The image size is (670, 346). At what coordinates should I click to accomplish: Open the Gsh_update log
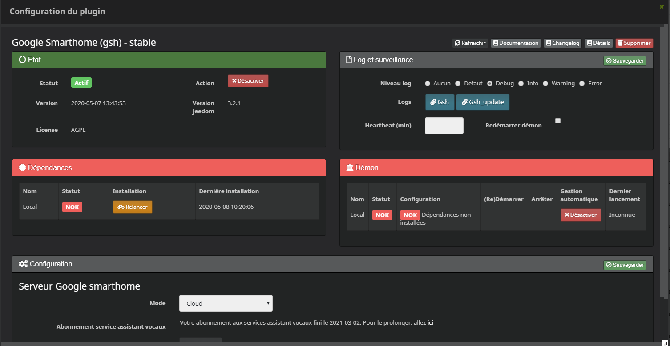483,102
